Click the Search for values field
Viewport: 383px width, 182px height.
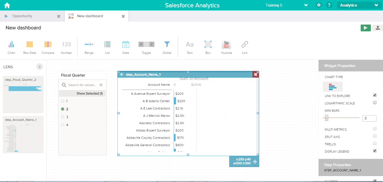point(82,85)
